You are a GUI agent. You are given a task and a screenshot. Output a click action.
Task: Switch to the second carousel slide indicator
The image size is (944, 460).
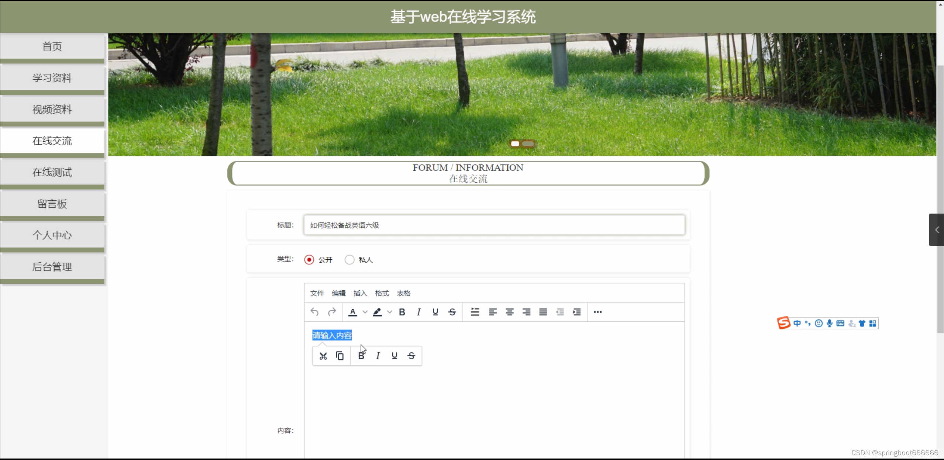[x=528, y=144]
